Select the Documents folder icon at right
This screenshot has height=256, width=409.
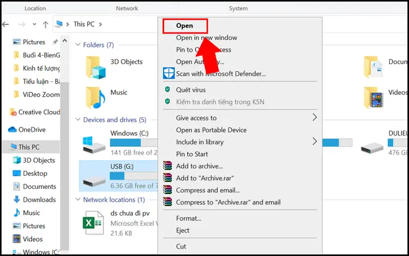click(x=373, y=67)
